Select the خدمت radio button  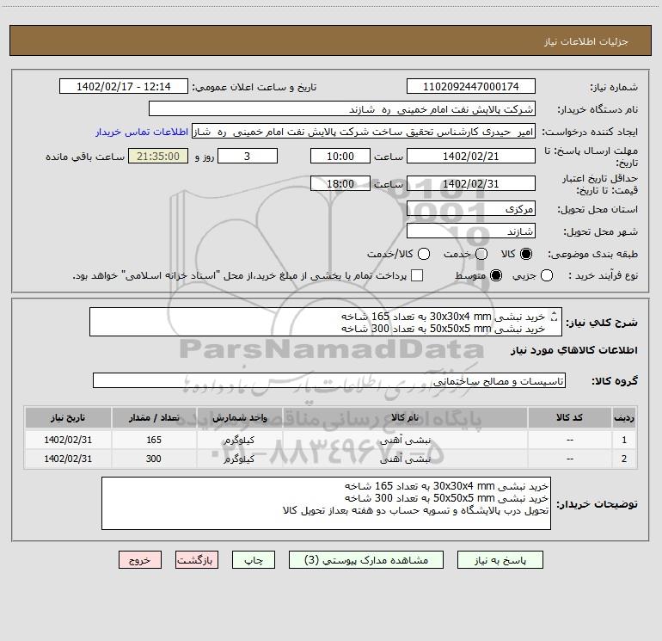(x=481, y=254)
